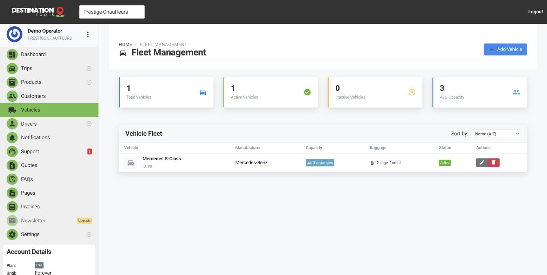The width and height of the screenshot is (547, 275).
Task: Expand the Settings submenu plus icon
Action: click(89, 234)
